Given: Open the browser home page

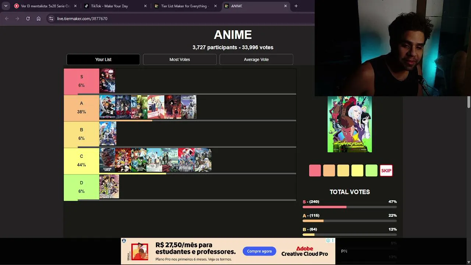Looking at the screenshot, I should pyautogui.click(x=38, y=18).
